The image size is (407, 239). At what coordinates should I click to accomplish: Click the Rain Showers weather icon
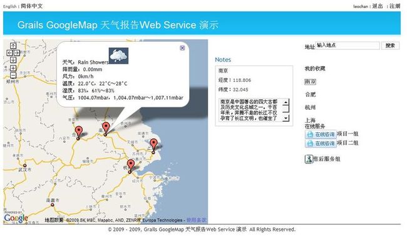118,56
